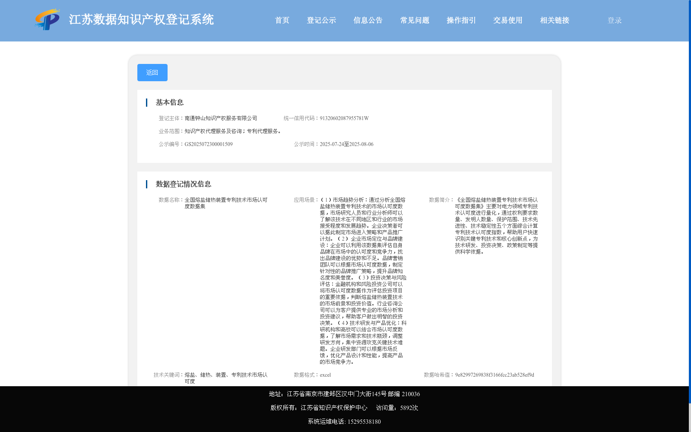Click the 返回 back button
This screenshot has height=432, width=691.
tap(152, 73)
